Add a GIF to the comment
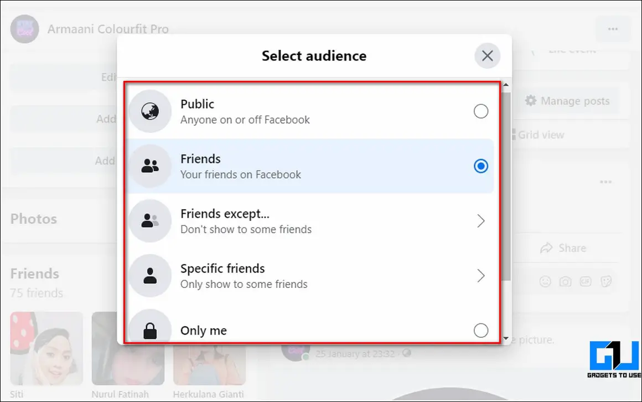This screenshot has height=402, width=642. click(586, 281)
